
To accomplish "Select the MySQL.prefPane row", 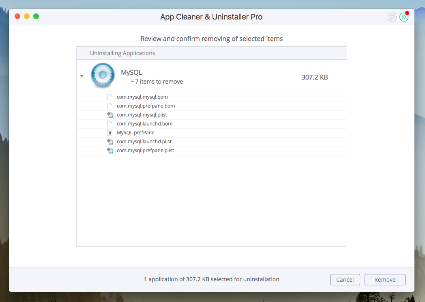I will click(x=211, y=133).
